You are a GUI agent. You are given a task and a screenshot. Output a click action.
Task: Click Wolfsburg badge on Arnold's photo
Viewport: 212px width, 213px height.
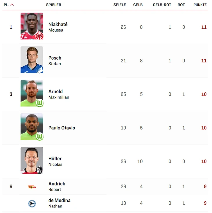(x=39, y=103)
